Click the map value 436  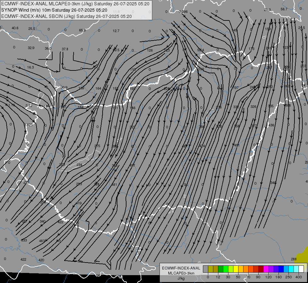coord(271,125)
